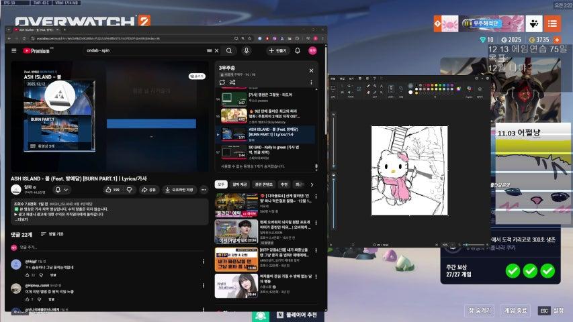Open playlist more options menu
Screen dimensions: 573x322
[x=310, y=82]
